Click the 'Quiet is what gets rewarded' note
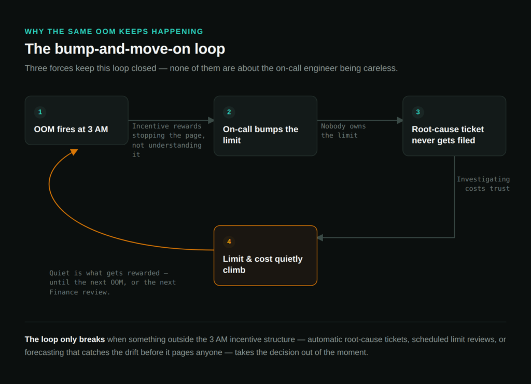The height and width of the screenshot is (384, 531). pyautogui.click(x=113, y=282)
